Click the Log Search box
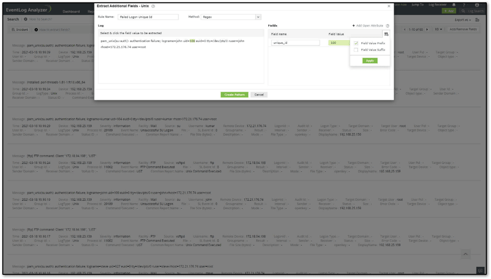 coord(472,11)
